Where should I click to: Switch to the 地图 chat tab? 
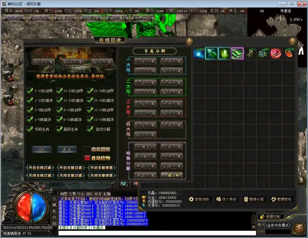(63, 194)
